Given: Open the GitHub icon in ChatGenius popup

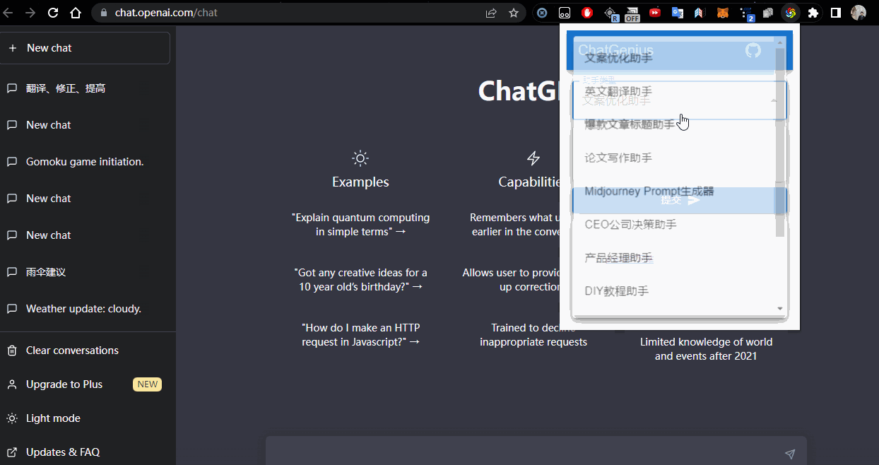Looking at the screenshot, I should (x=753, y=50).
